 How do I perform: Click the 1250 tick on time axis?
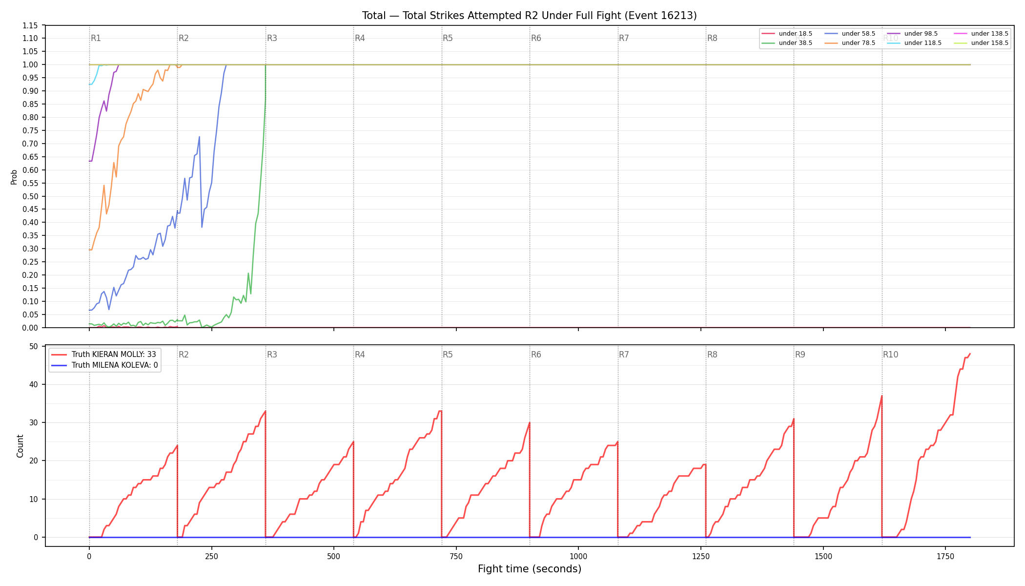701,556
